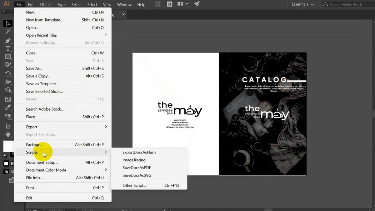Choose New from Template...
This screenshot has height=211, width=375.
click(62, 20)
